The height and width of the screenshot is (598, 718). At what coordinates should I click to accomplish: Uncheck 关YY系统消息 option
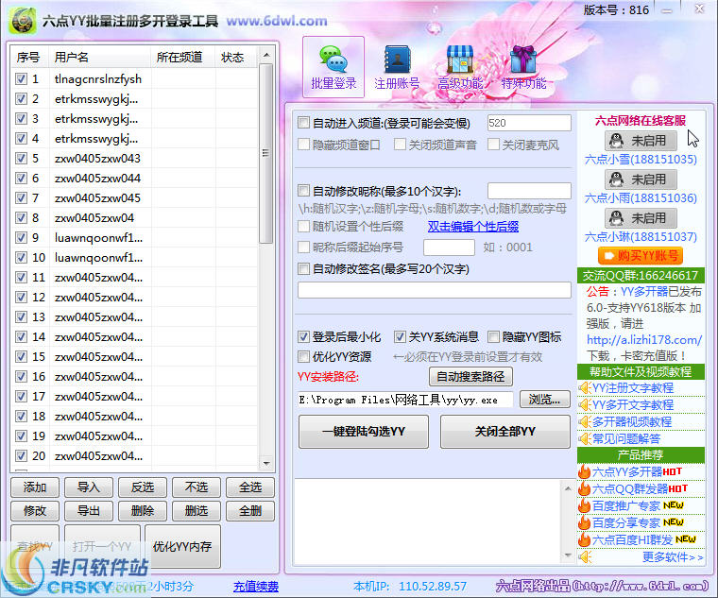(x=400, y=337)
